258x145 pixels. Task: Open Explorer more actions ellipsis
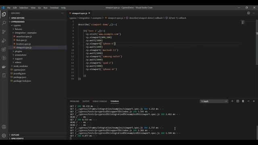pyautogui.click(x=62, y=13)
